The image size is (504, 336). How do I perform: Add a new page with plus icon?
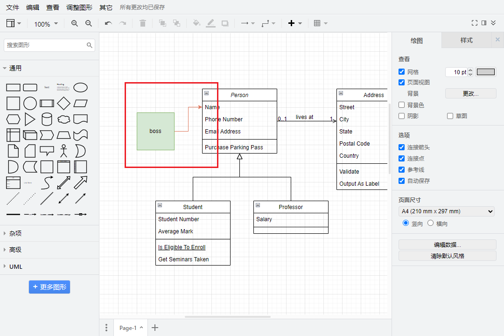click(x=155, y=328)
